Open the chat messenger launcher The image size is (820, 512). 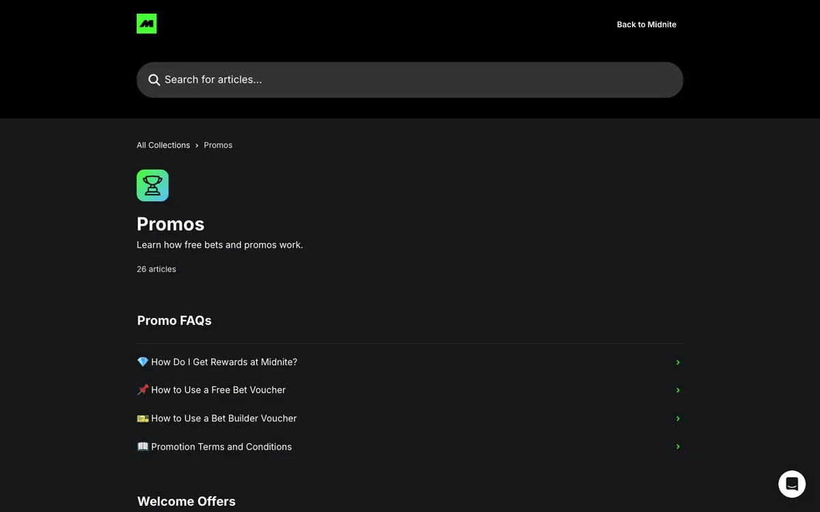point(792,484)
